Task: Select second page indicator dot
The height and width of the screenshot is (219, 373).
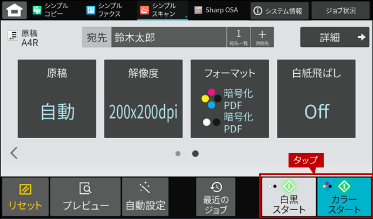Action: 195,153
